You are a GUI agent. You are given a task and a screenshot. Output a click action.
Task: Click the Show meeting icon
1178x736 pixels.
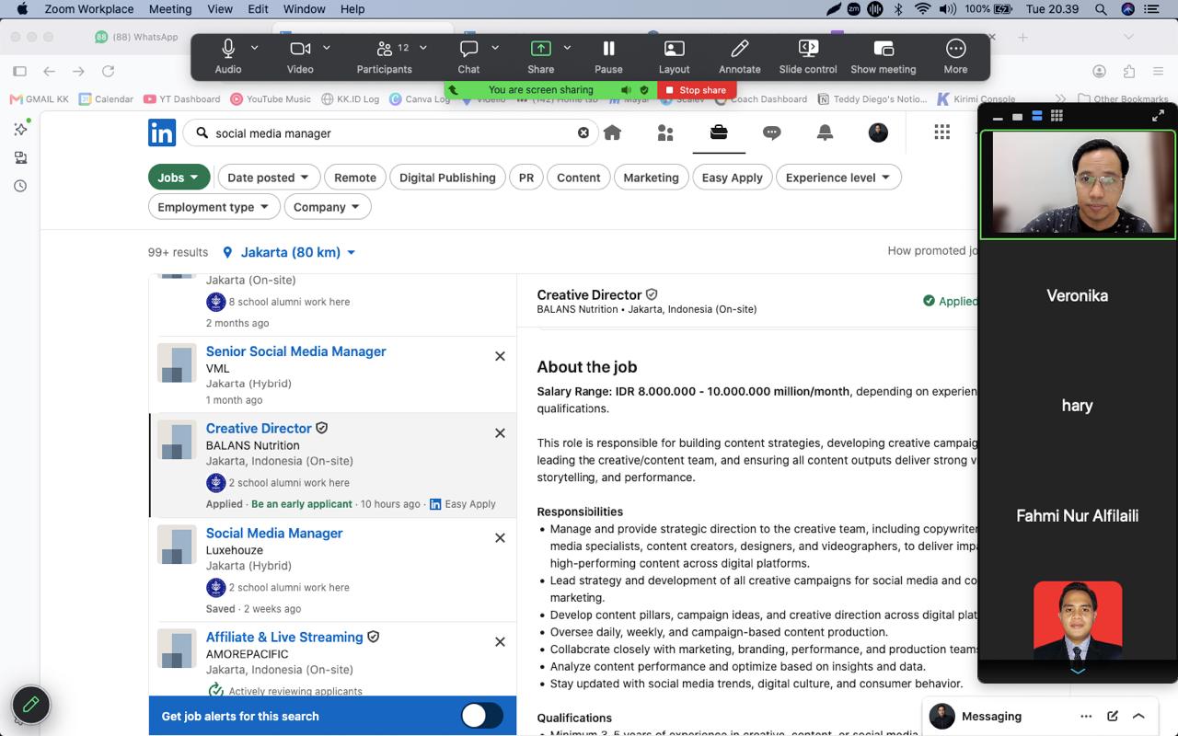point(883,49)
